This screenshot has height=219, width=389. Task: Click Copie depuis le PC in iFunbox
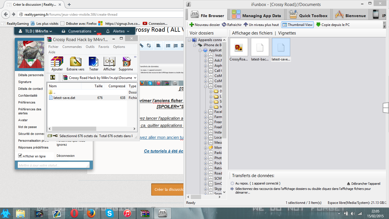333,25
